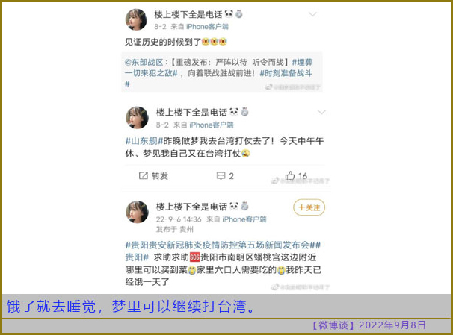Open the #山东舰# hashtag
453x335 pixels.
tap(144, 141)
